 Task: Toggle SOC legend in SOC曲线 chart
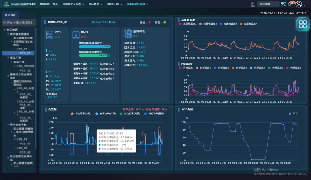tap(293, 114)
